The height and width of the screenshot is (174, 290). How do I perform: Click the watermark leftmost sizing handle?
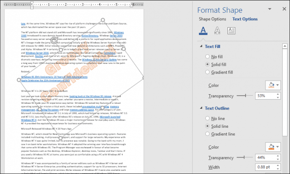[19, 80]
